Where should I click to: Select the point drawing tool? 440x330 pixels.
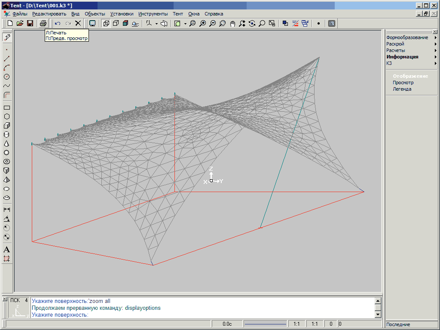point(7,50)
